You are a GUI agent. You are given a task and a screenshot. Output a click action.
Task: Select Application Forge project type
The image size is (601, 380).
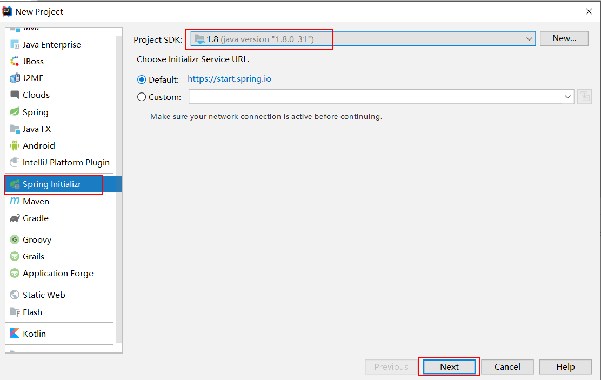coord(58,274)
